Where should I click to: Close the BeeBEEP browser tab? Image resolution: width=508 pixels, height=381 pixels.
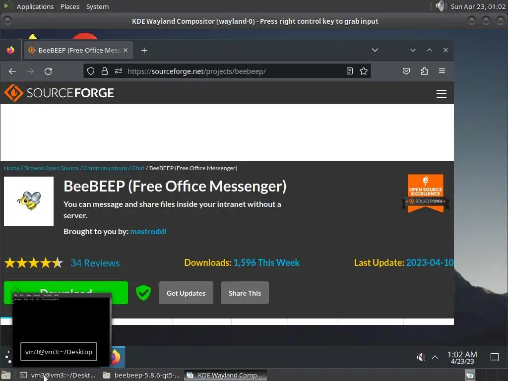(126, 50)
